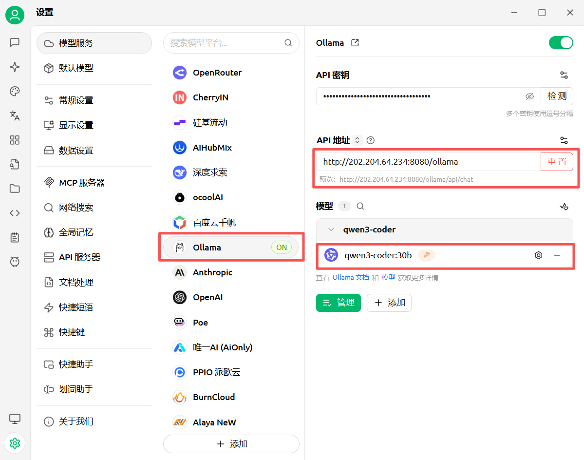Screen dimensions: 584x460
Task: Click the code tools sidebar icon
Action: click(15, 213)
